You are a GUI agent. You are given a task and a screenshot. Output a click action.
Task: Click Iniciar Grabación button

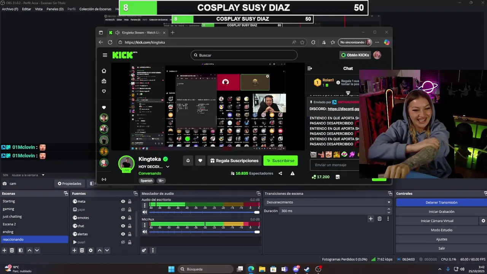441,212
